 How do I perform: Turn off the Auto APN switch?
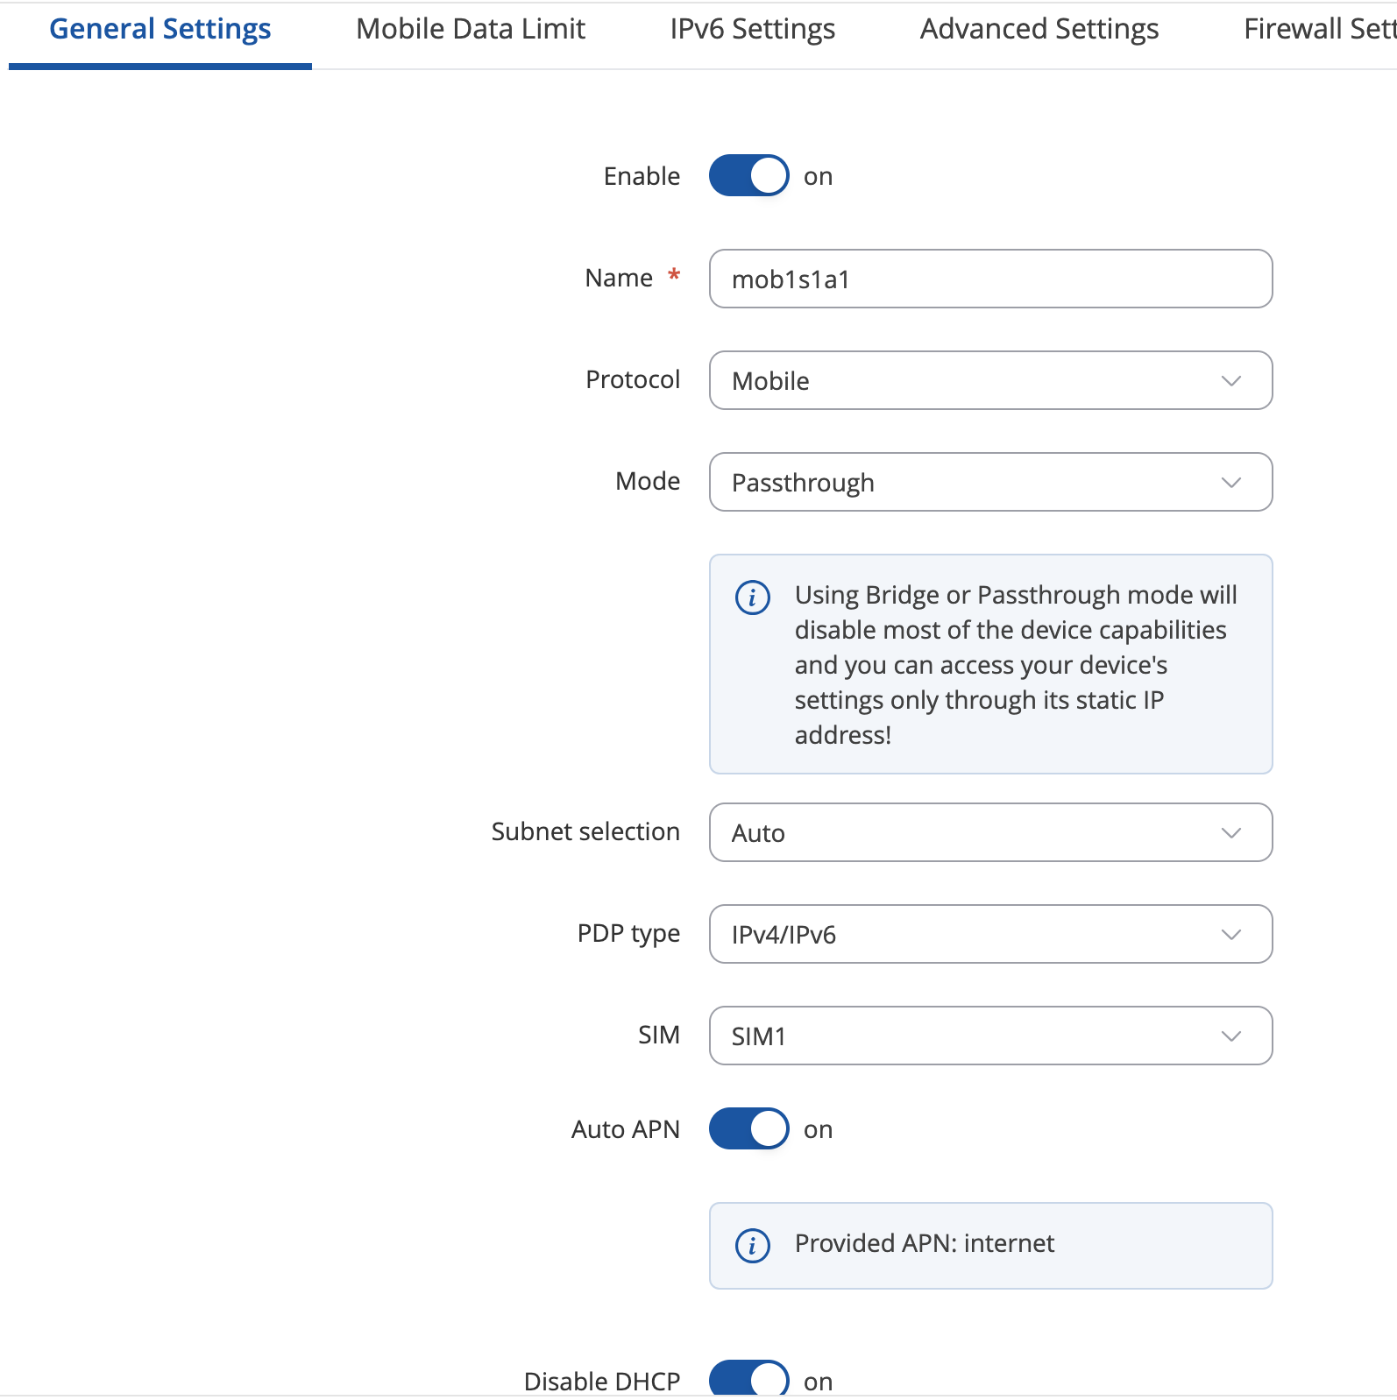pos(748,1129)
